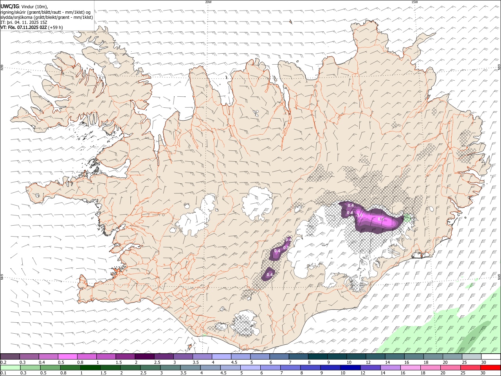This screenshot has width=501, height=376.
Task: Click the white Hofsjökull glacier area
Action: pos(258,203)
